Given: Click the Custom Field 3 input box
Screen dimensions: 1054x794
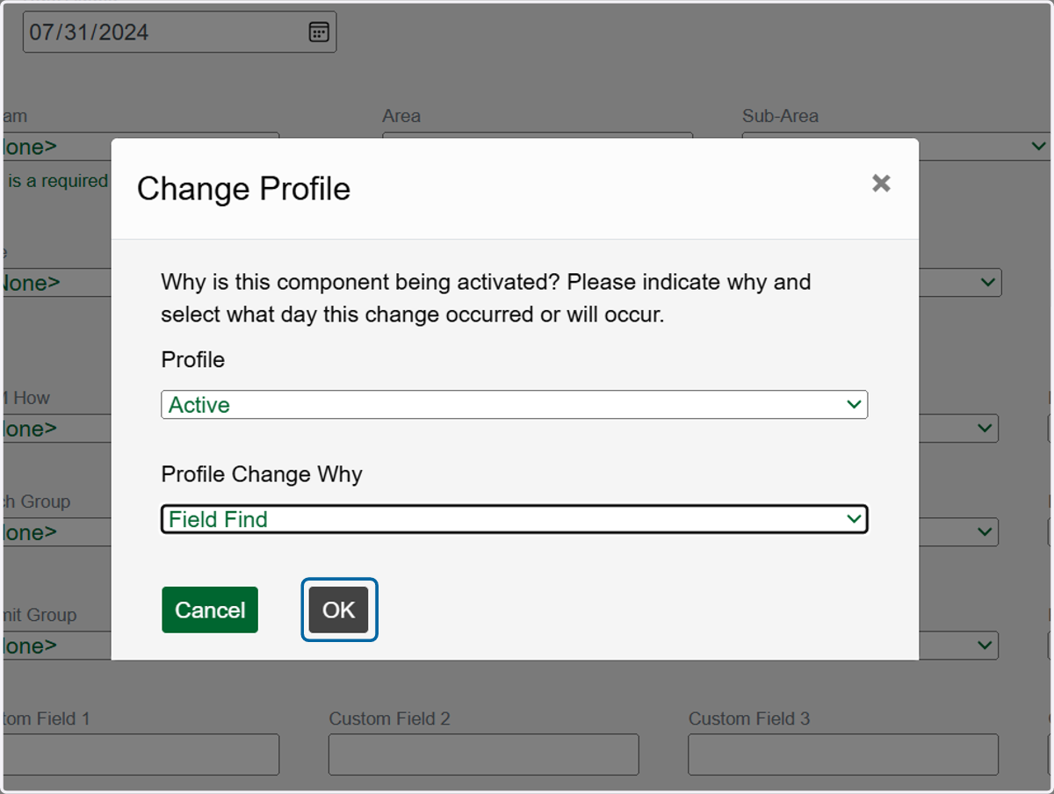Looking at the screenshot, I should click(843, 754).
